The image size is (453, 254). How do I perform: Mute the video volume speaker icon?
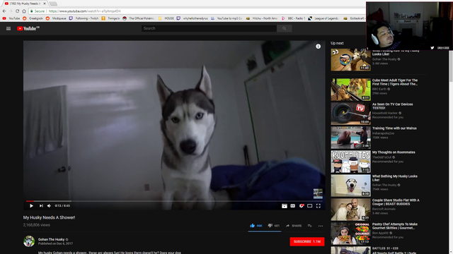pyautogui.click(x=49, y=205)
